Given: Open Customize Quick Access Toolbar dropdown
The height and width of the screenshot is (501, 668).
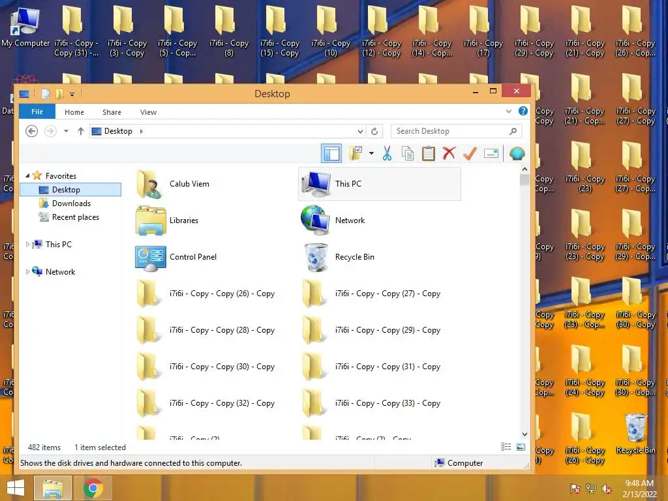Looking at the screenshot, I should (72, 94).
